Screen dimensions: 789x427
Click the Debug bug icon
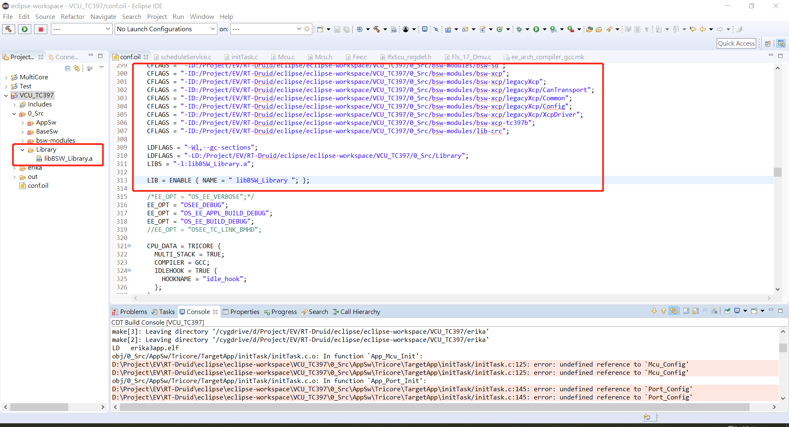coord(519,29)
